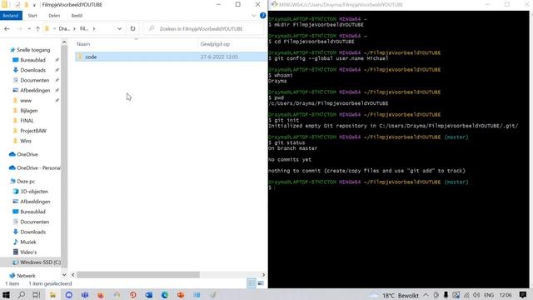The width and height of the screenshot is (533, 300).
Task: Open the Beeld ribbon tab
Action: [x=77, y=16]
